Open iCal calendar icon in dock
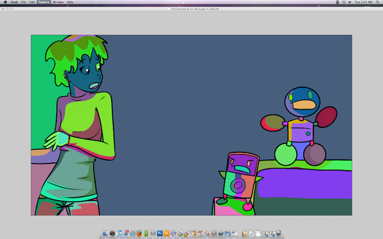The width and height of the screenshot is (383, 239). (200, 233)
